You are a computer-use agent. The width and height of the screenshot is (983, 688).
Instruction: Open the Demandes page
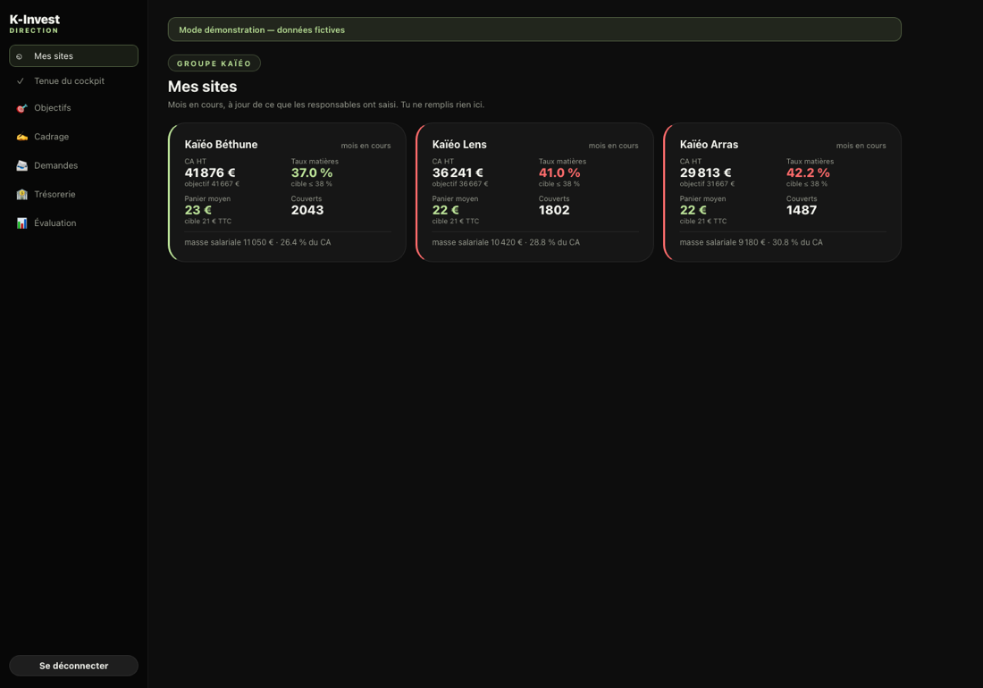click(x=74, y=165)
